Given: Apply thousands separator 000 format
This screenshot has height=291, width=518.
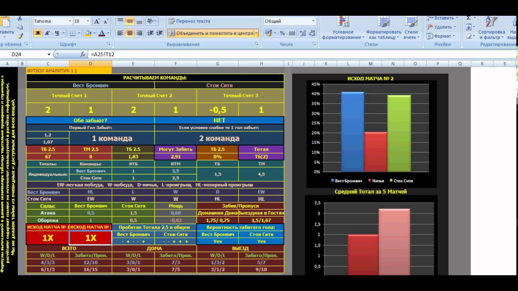Looking at the screenshot, I should pyautogui.click(x=292, y=33).
